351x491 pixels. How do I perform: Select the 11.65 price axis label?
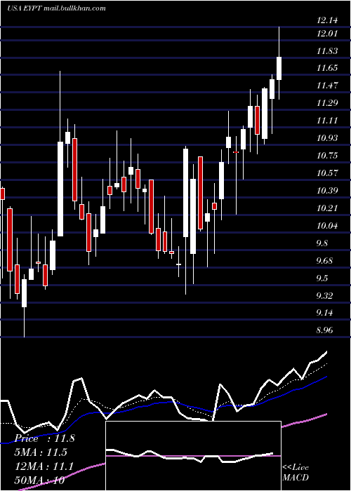(x=327, y=67)
